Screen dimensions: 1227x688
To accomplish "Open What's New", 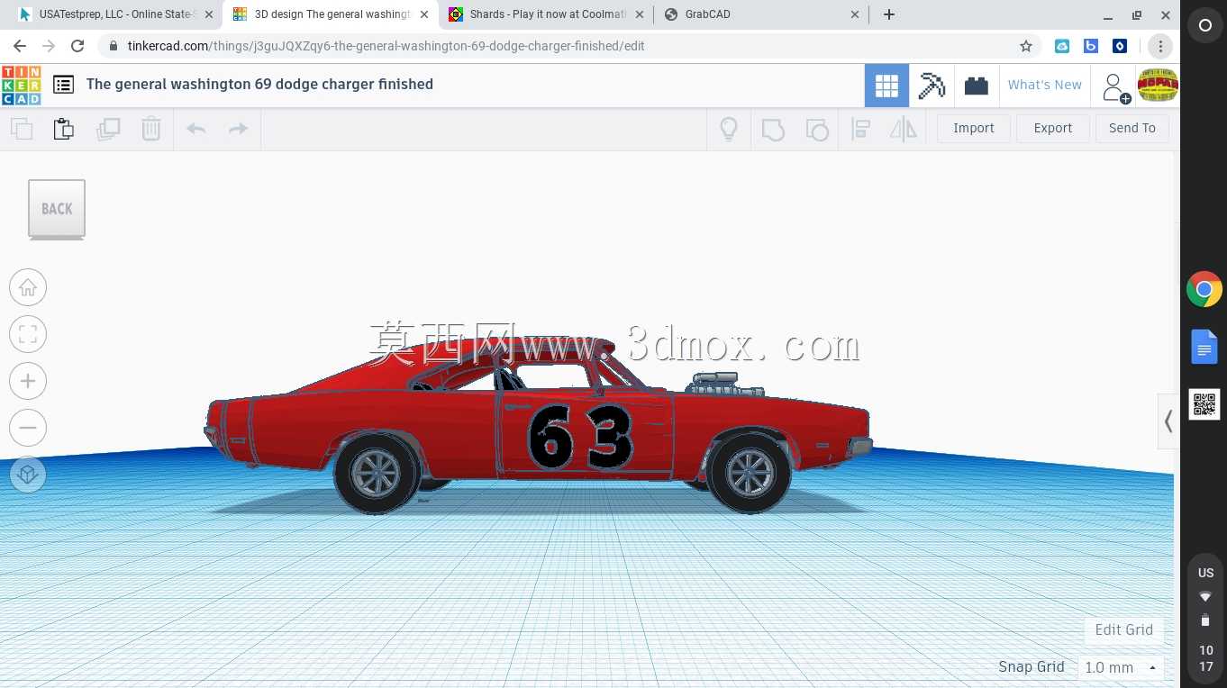I will coord(1045,85).
